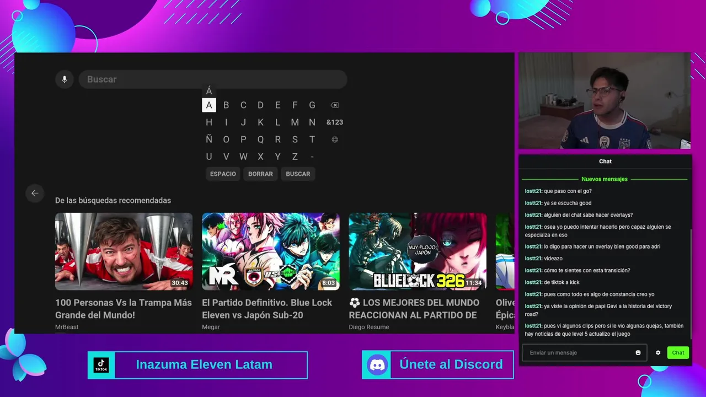Select letter Ñ on the on-screen keyboard
This screenshot has width=706, height=397.
click(x=208, y=140)
